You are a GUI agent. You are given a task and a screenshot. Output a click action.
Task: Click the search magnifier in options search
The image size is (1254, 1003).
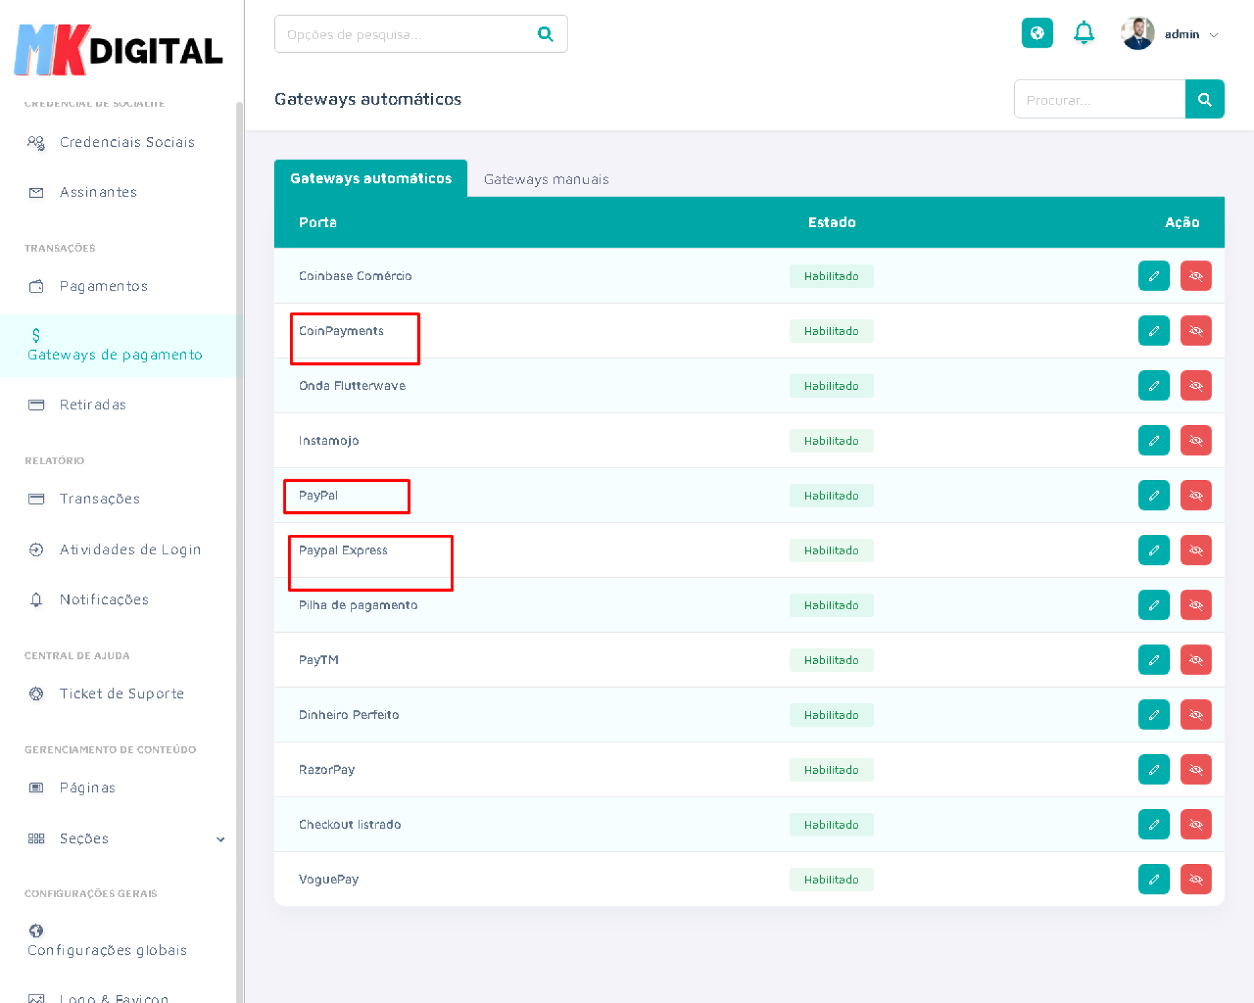(545, 34)
